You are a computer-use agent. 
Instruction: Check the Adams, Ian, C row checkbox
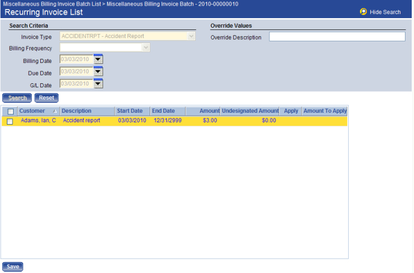10,121
